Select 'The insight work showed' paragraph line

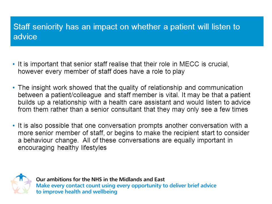point(130,88)
